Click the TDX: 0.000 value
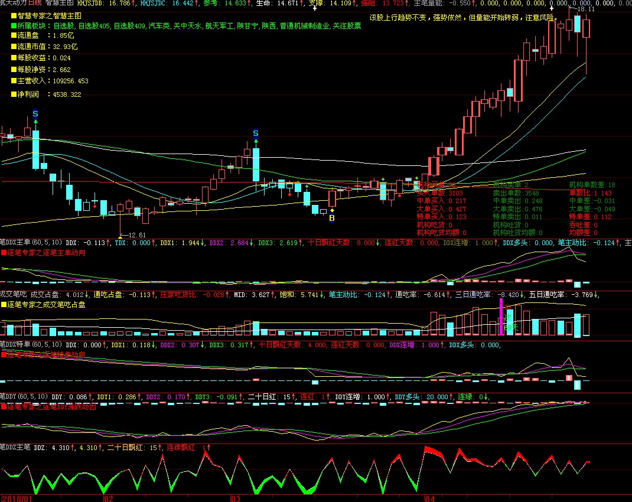 [135, 243]
